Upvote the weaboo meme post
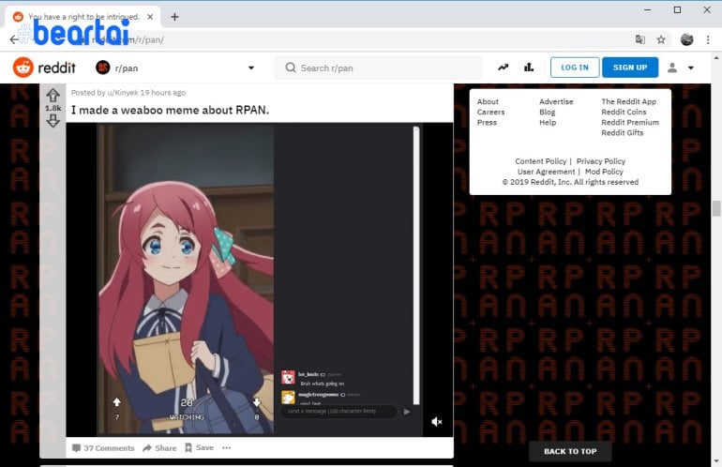 pyautogui.click(x=53, y=95)
